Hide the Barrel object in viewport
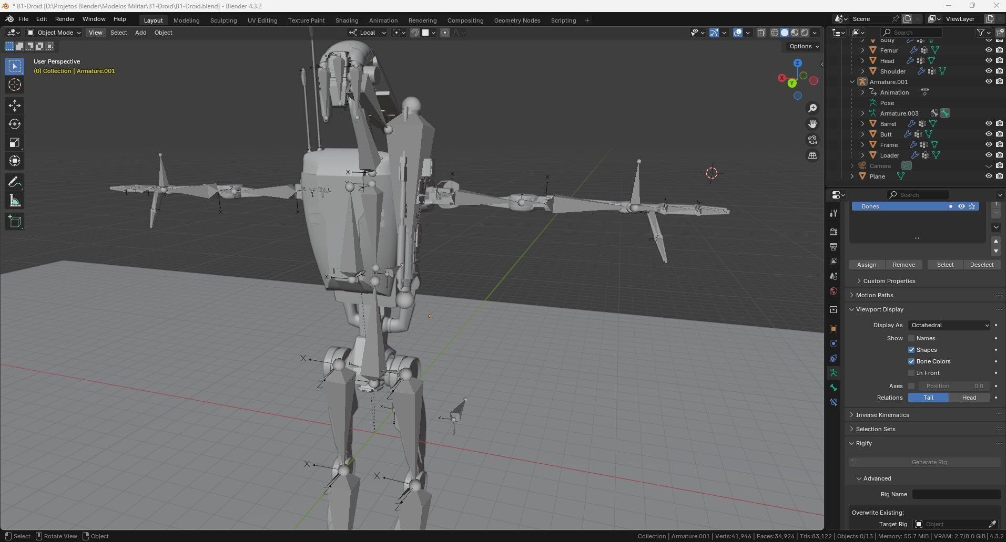1006x542 pixels. (x=989, y=123)
